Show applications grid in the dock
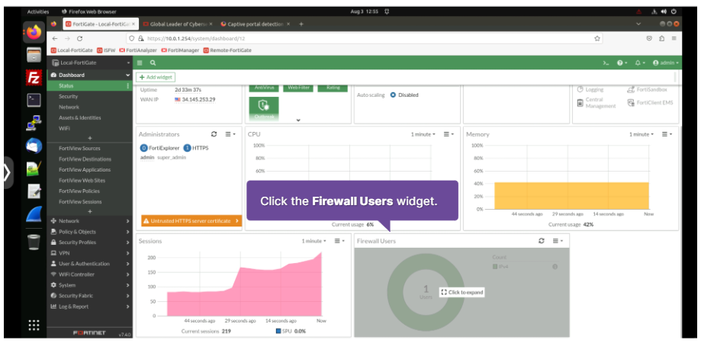Image resolution: width=701 pixels, height=350 pixels. coord(34,325)
